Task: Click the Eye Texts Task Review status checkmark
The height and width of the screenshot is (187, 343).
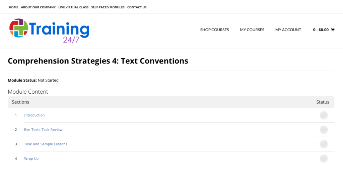Action: pyautogui.click(x=324, y=130)
